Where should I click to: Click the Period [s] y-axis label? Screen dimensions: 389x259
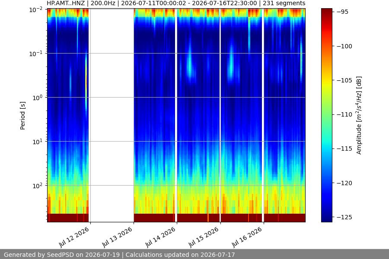coord(22,116)
